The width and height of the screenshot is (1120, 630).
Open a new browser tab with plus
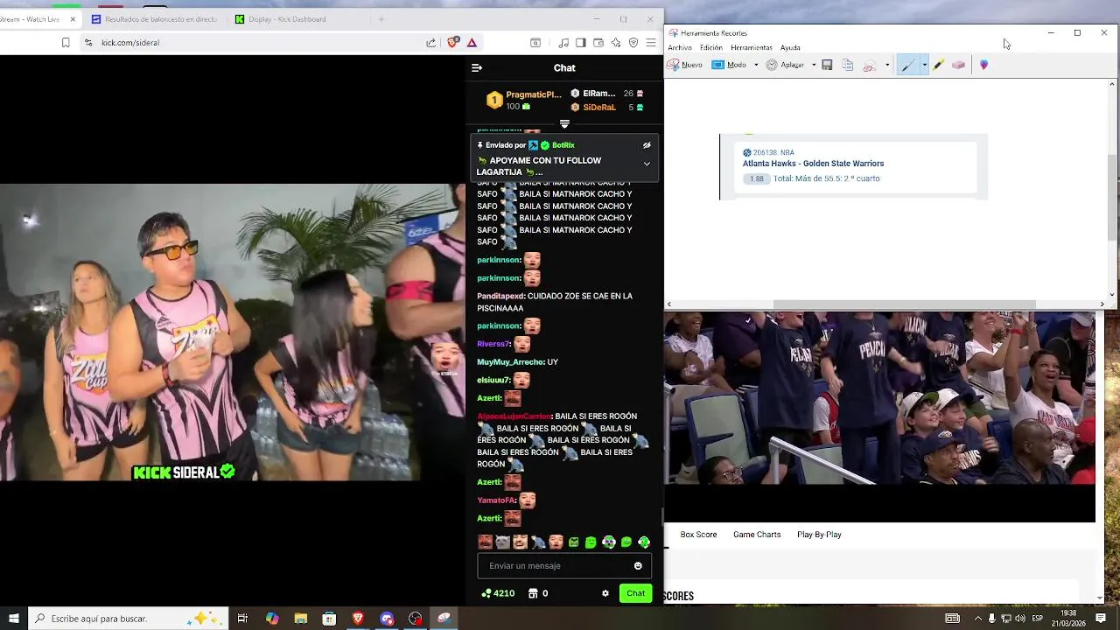pyautogui.click(x=381, y=19)
